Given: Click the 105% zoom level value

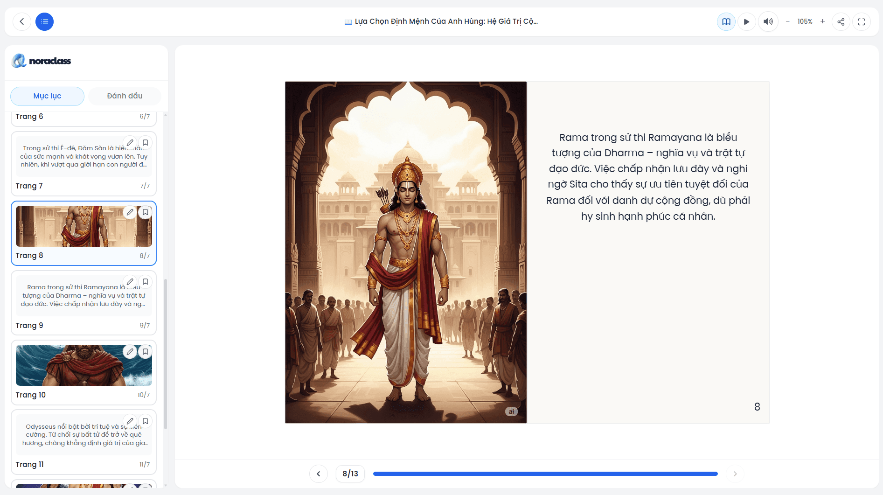Looking at the screenshot, I should pyautogui.click(x=805, y=21).
